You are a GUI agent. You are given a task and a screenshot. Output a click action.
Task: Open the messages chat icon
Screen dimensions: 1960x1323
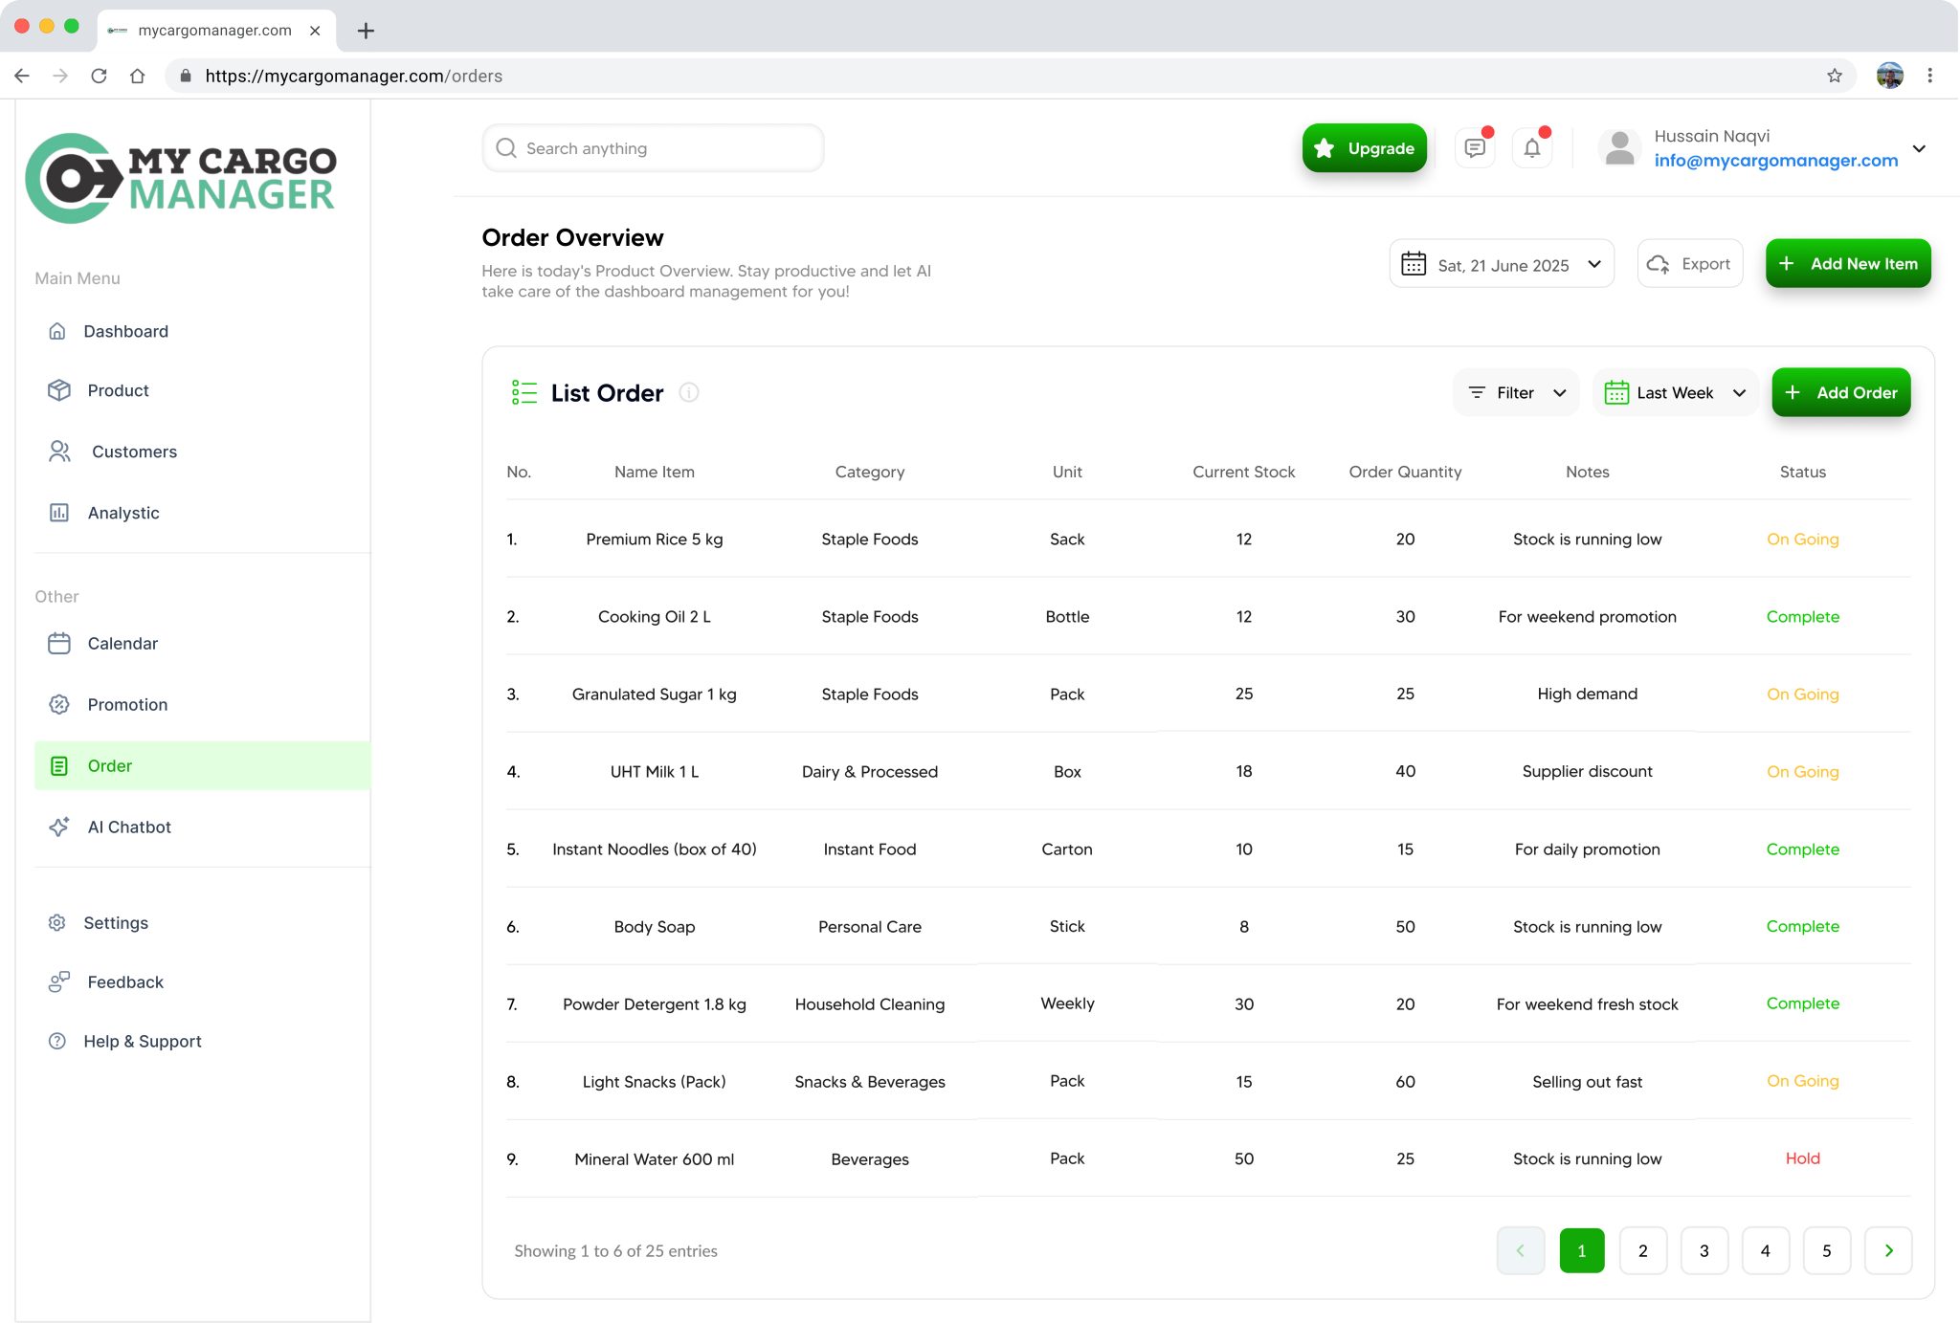[1474, 148]
